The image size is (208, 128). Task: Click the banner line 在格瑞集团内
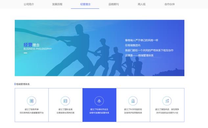[x=133, y=45]
